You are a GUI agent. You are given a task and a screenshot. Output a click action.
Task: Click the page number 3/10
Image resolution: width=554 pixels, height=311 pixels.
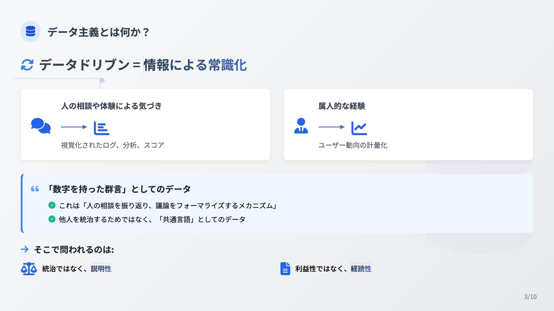click(x=530, y=297)
